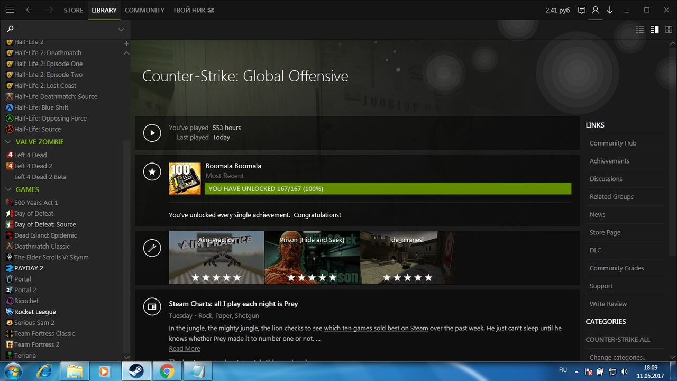677x381 pixels.
Task: Open the Discussions link
Action: point(606,179)
